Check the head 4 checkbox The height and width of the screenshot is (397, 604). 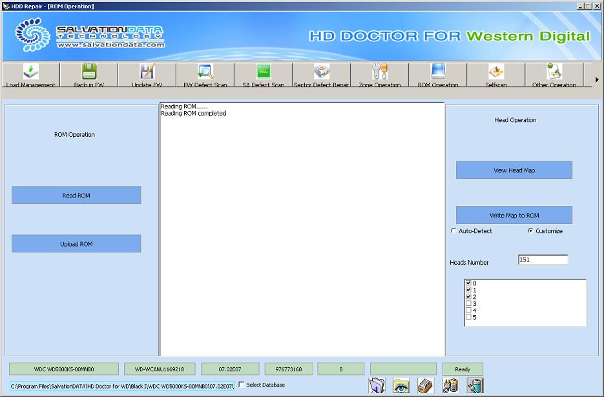(468, 310)
